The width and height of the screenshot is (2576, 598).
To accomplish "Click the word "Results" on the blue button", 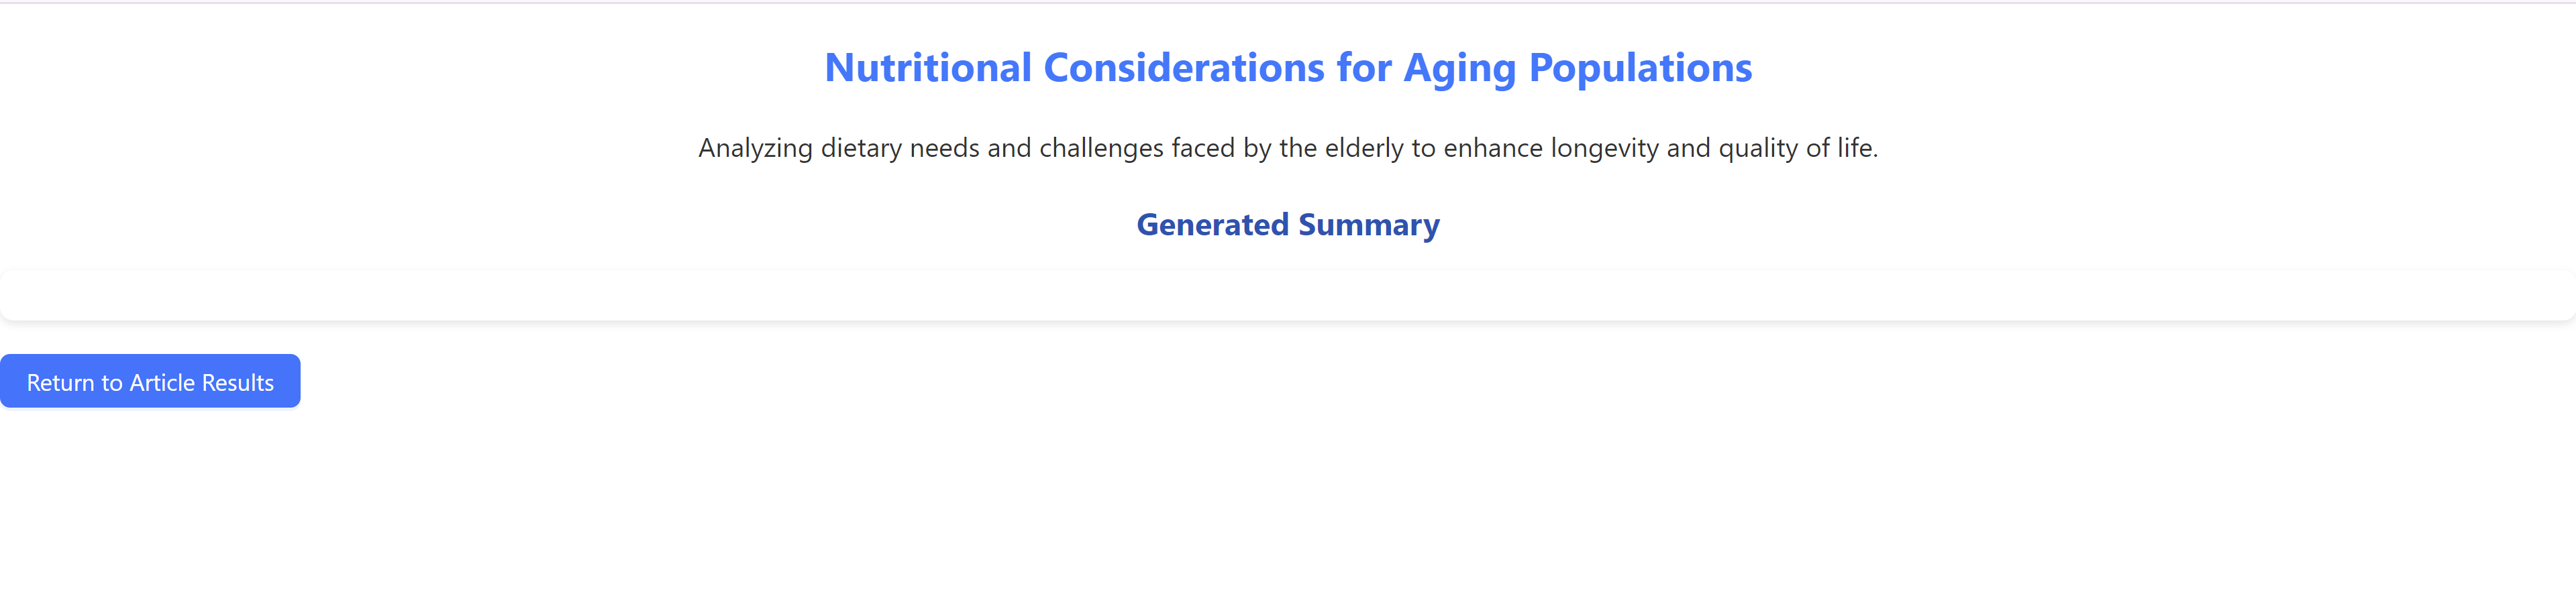I will pos(238,382).
